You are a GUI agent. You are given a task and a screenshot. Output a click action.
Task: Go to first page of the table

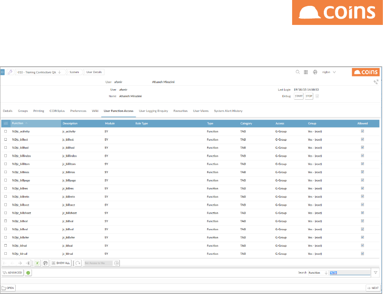point(5,263)
